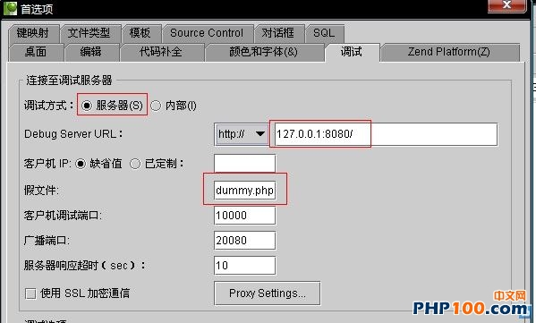Click the green Zend icon in title bar

pyautogui.click(x=10, y=8)
